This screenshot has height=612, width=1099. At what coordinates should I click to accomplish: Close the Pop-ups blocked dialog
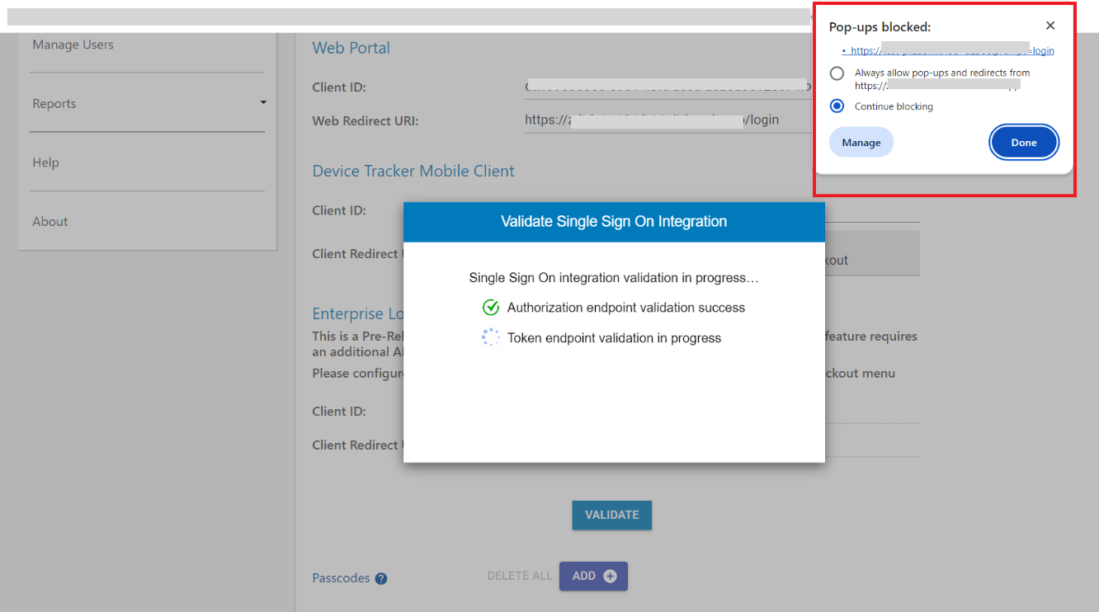pos(1049,26)
